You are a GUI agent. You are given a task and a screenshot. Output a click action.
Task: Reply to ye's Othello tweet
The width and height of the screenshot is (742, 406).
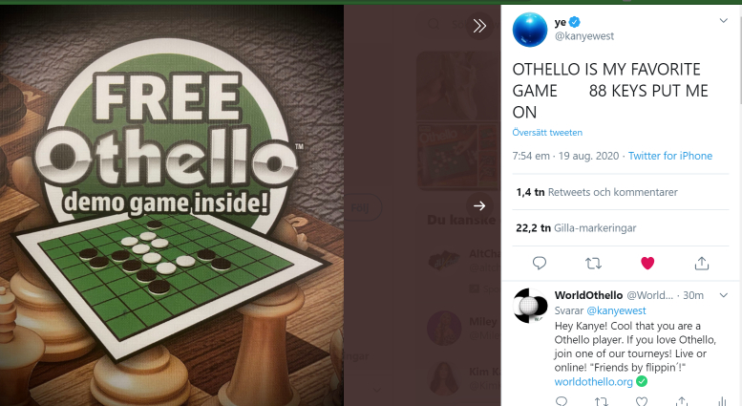540,263
